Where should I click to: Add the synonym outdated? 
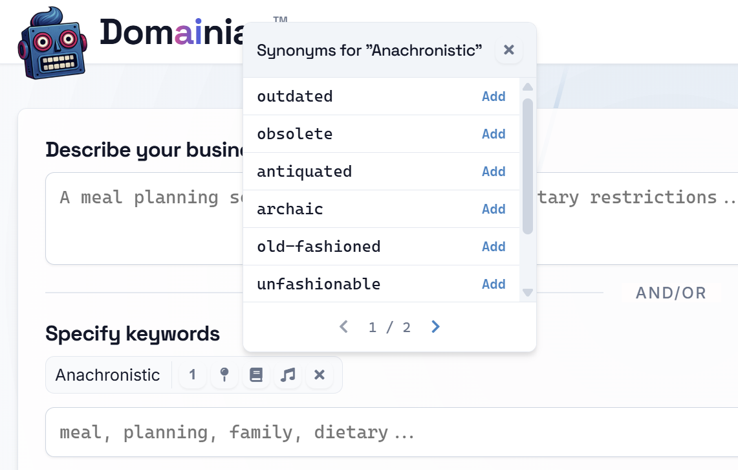(494, 96)
